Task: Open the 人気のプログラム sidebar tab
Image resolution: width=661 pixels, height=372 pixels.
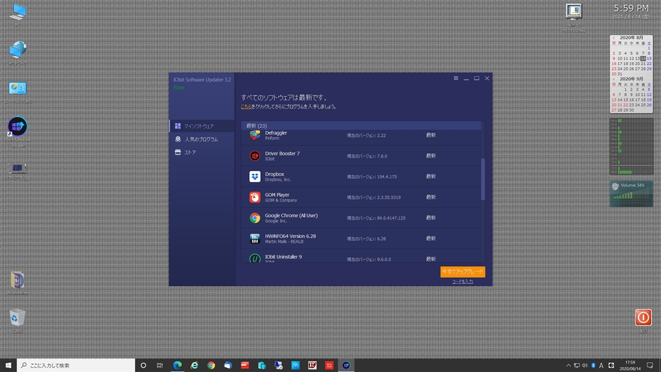Action: point(202,139)
